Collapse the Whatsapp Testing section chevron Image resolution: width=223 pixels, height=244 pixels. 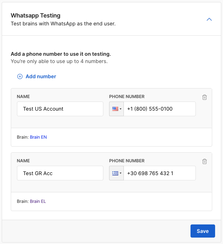(209, 20)
